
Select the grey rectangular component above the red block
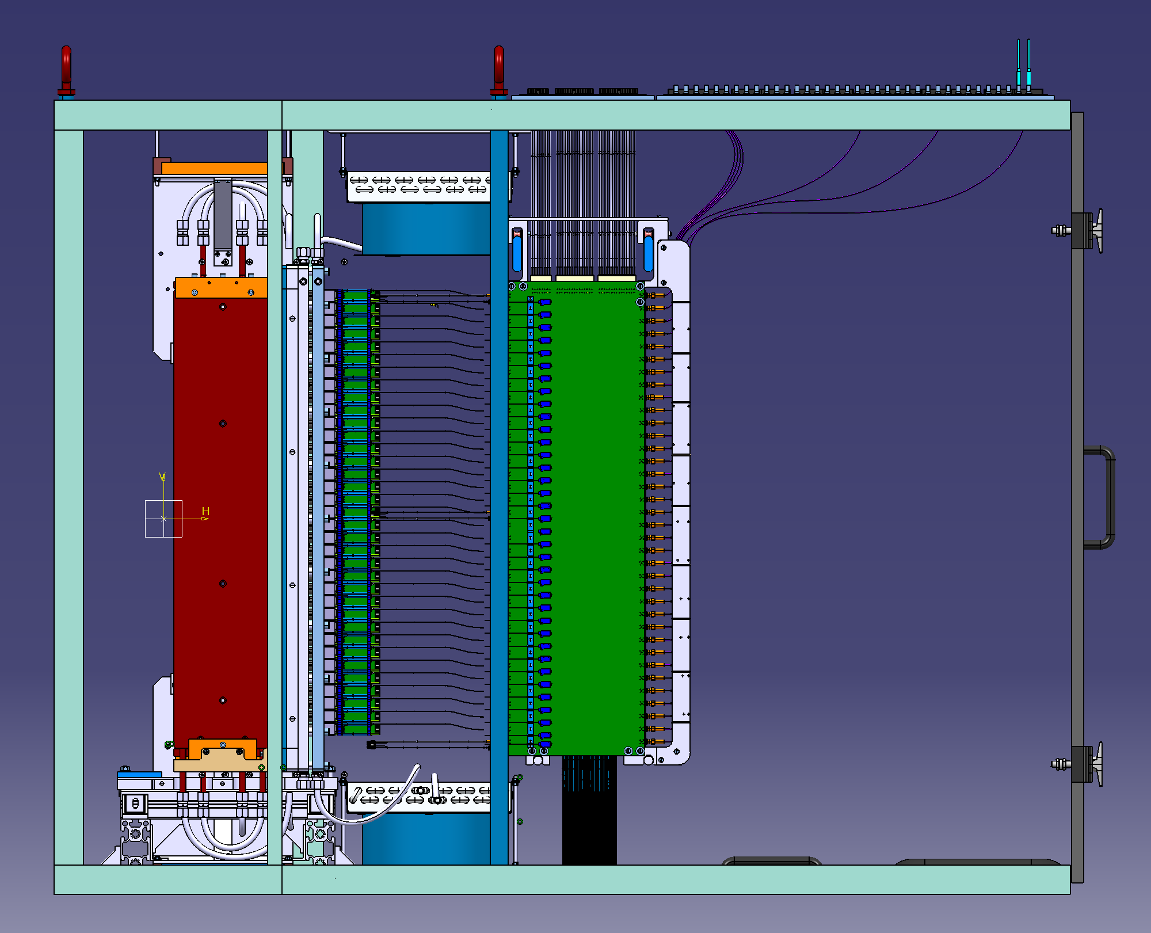pos(223,214)
